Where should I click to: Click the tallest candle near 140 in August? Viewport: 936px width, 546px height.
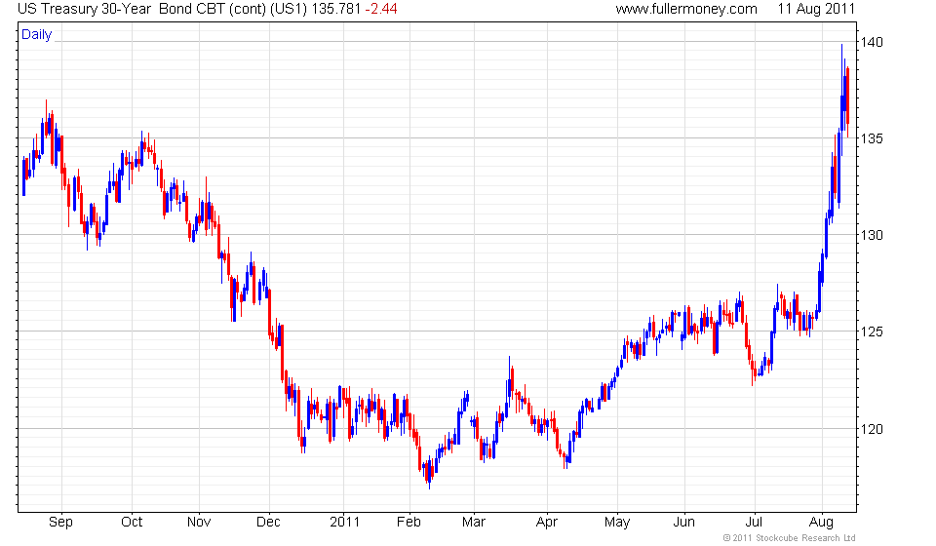pos(842,99)
